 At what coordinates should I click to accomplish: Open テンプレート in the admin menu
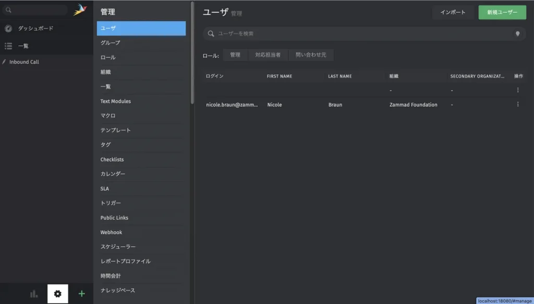141,130
